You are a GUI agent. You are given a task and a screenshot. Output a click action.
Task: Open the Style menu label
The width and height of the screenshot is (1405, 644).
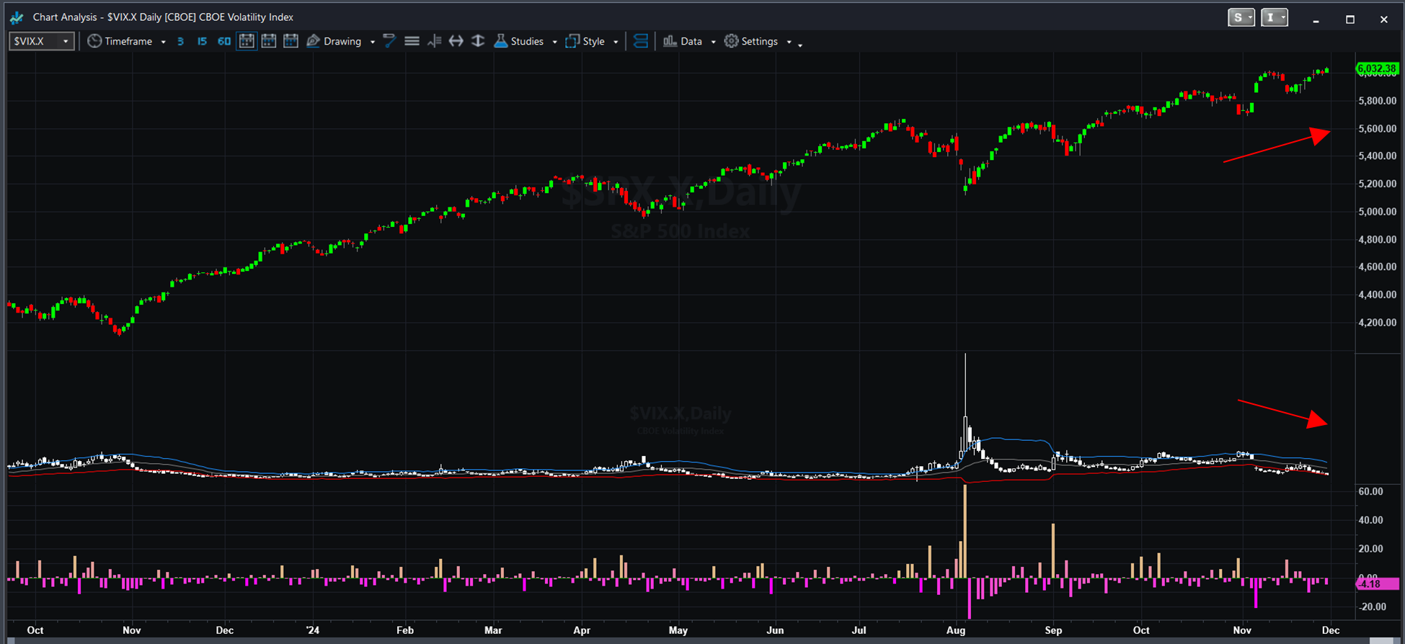pos(594,41)
